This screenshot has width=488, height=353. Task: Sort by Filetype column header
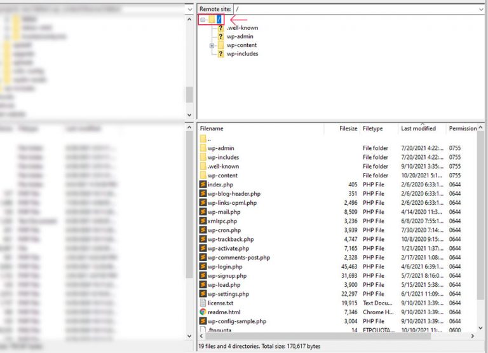coord(373,128)
